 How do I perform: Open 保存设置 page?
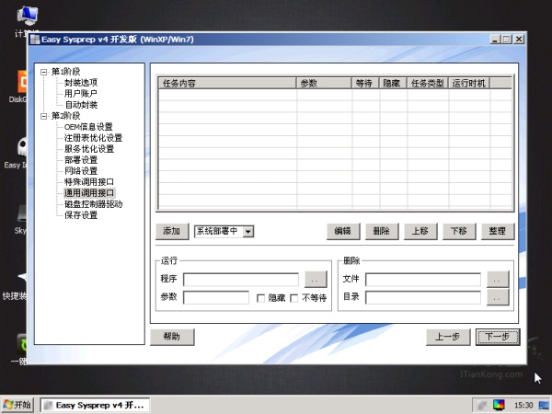point(81,215)
